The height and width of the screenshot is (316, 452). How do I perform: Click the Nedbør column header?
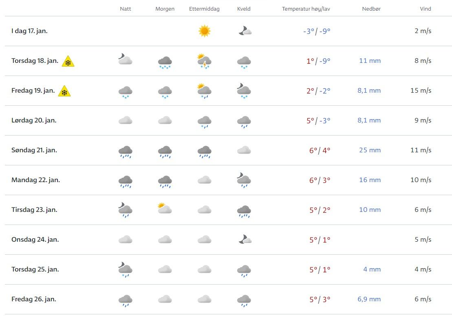(371, 9)
